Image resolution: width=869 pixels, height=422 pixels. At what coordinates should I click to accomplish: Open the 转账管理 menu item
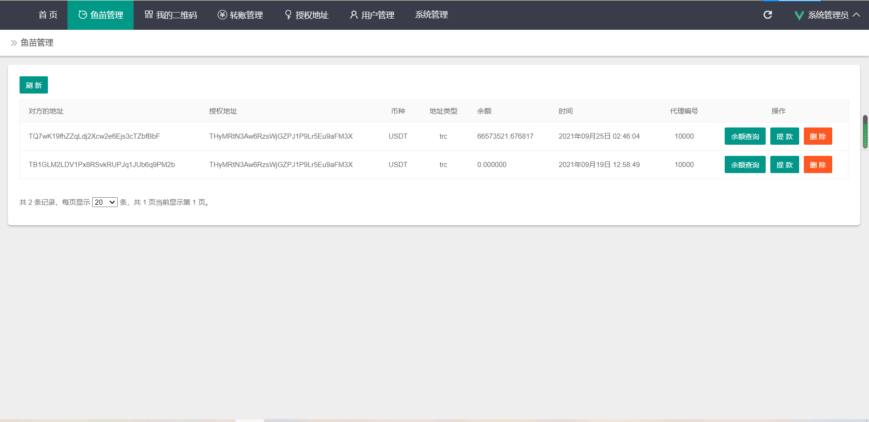coord(246,15)
